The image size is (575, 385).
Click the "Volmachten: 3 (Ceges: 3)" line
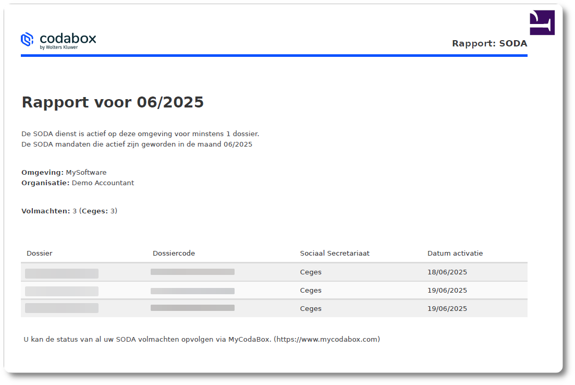[69, 211]
